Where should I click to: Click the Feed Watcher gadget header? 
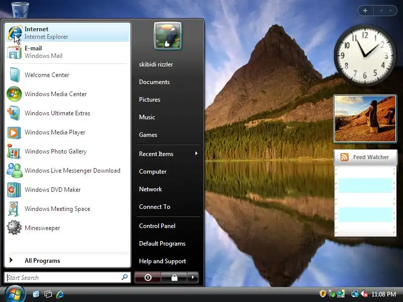365,157
